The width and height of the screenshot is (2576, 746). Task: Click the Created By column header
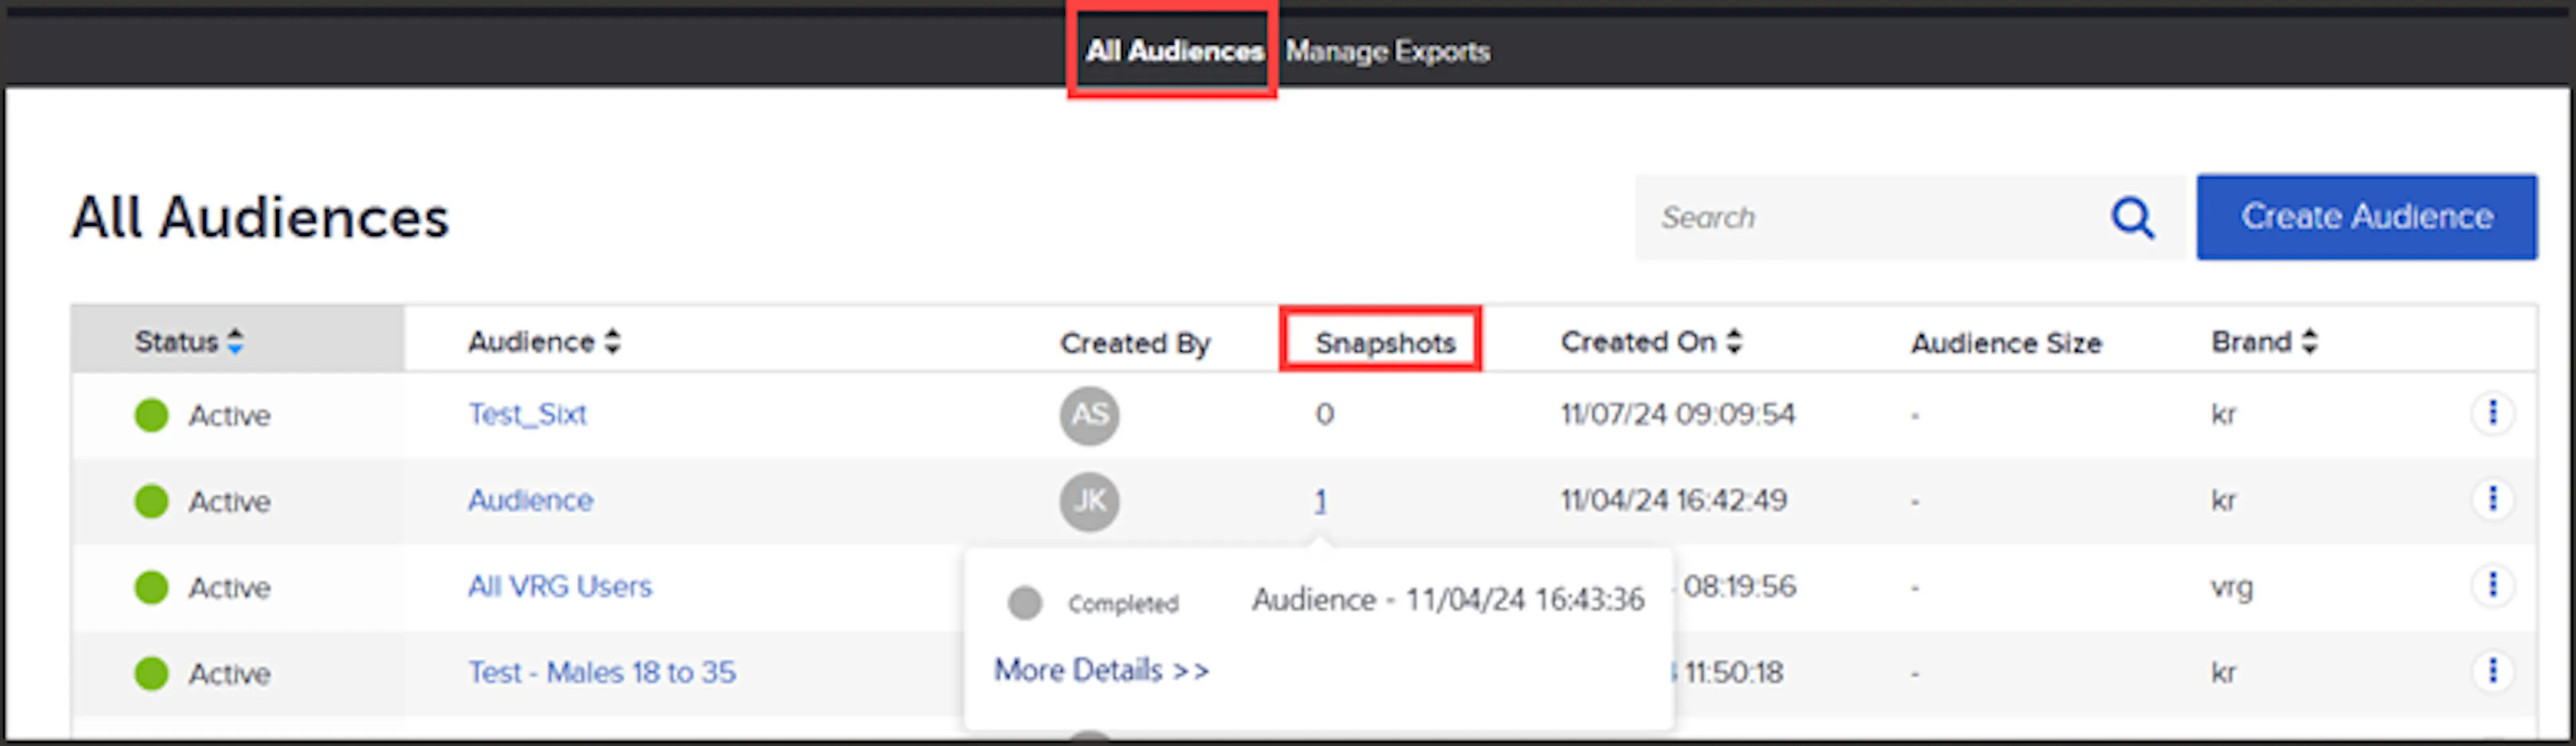click(1135, 343)
